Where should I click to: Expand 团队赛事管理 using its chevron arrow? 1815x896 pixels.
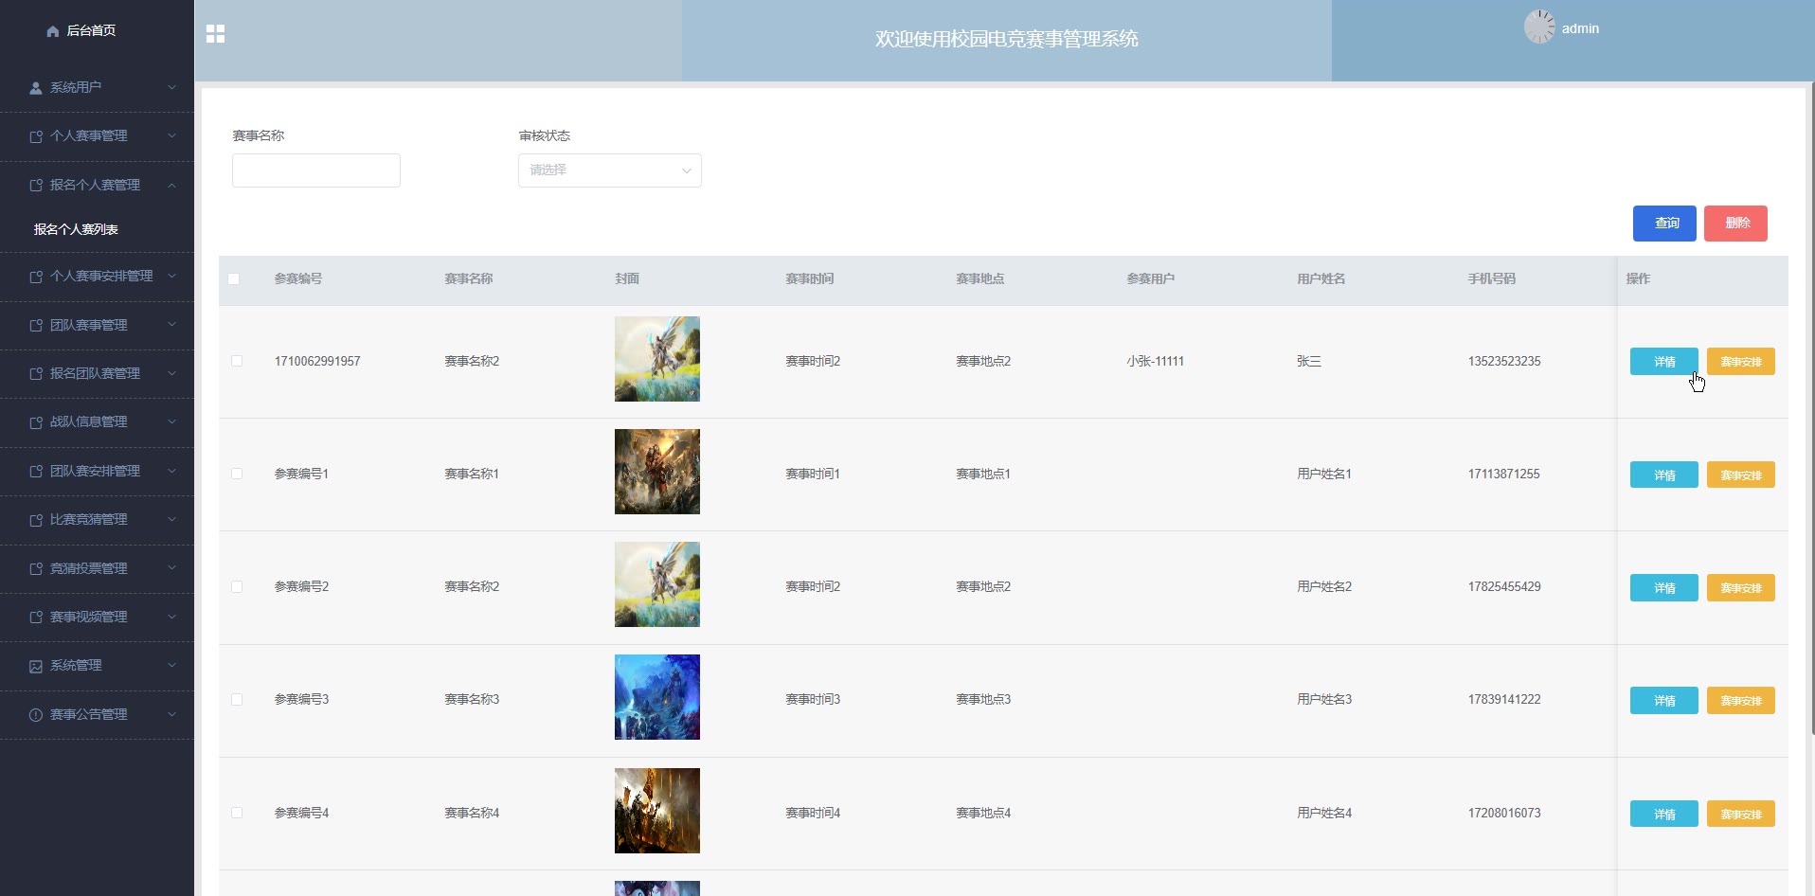[171, 325]
